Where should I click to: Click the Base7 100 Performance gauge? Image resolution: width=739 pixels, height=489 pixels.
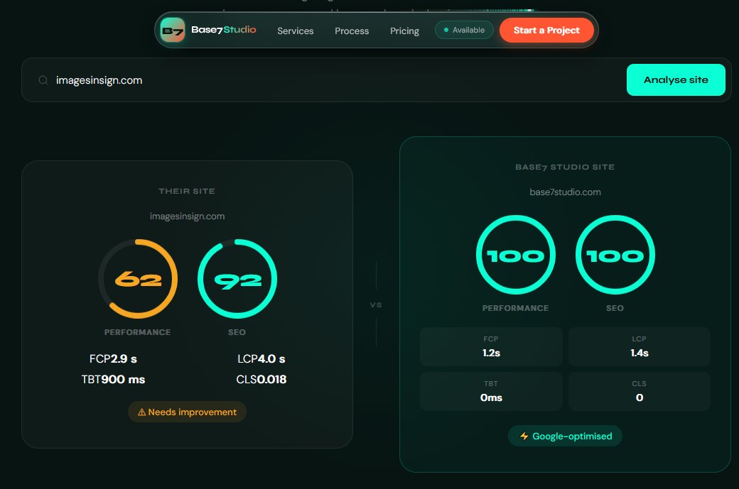point(516,255)
